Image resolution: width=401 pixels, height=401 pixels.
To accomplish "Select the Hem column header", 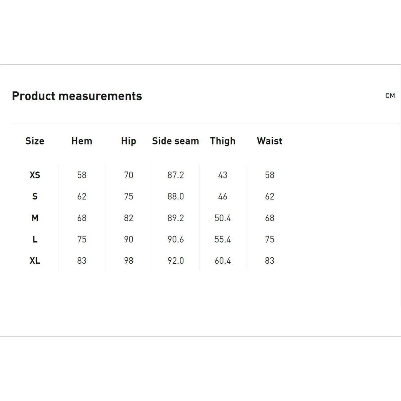I will click(82, 141).
